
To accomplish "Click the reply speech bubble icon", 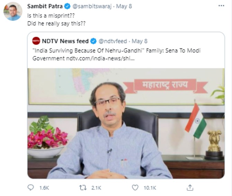I will click(31, 188).
